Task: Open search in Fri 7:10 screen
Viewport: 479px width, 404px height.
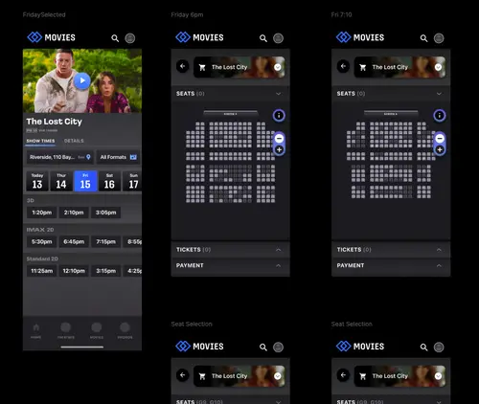Action: [x=423, y=38]
